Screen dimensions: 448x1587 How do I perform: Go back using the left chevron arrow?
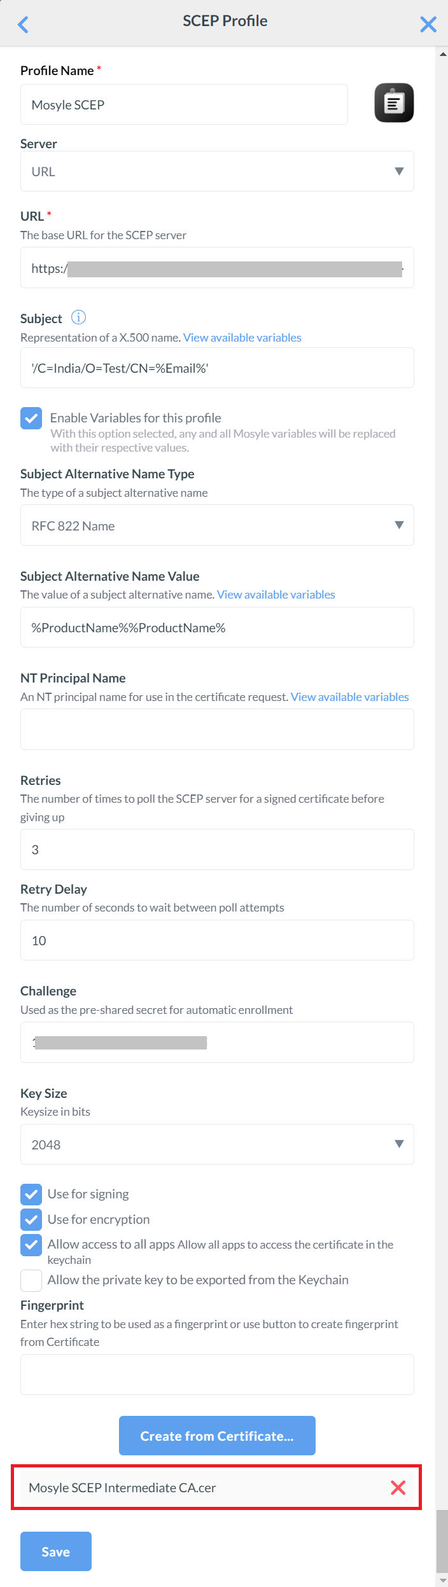(x=24, y=24)
